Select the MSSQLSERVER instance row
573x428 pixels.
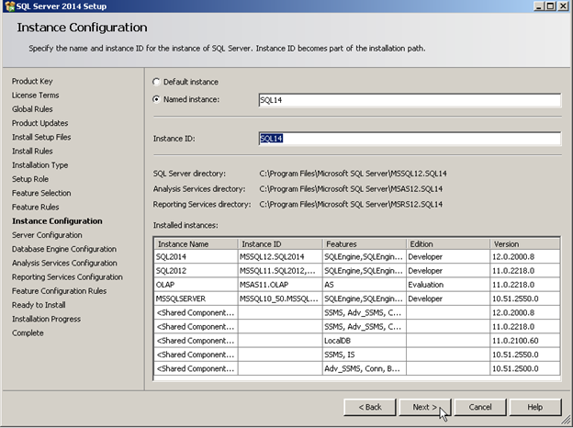coord(357,298)
